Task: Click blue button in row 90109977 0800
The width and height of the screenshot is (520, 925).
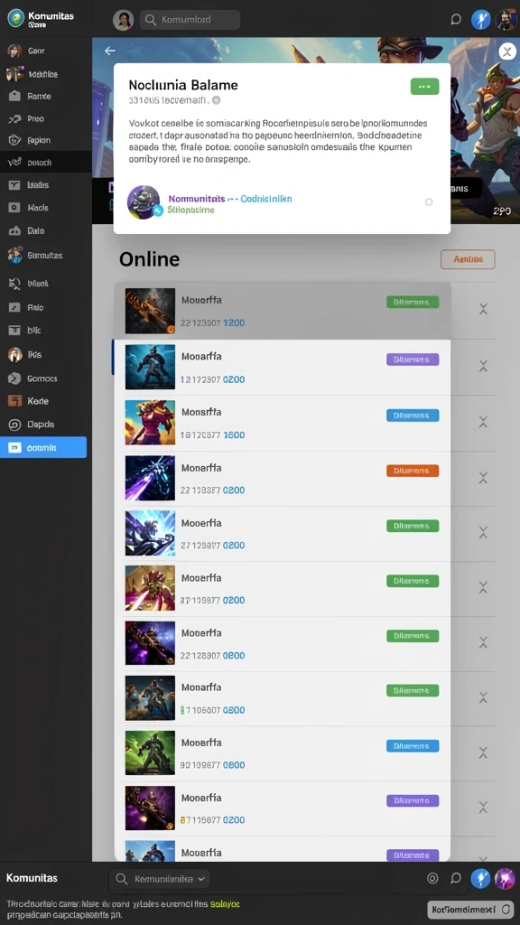Action: tap(413, 745)
